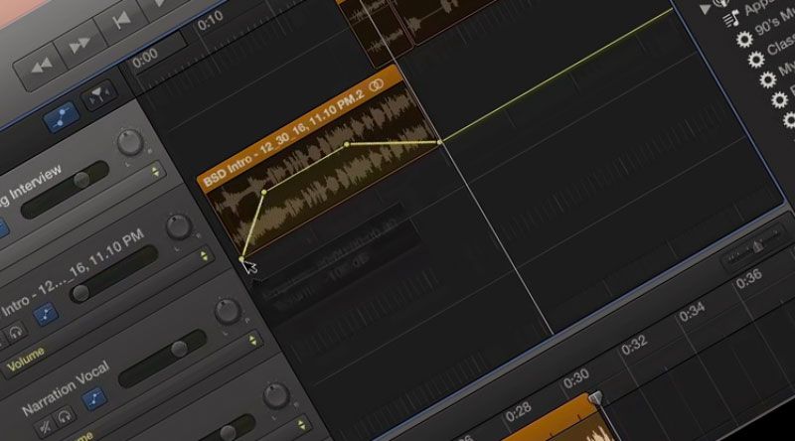The image size is (795, 441).
Task: Click the gear icon beside the Clas entry
Action: coord(756,60)
